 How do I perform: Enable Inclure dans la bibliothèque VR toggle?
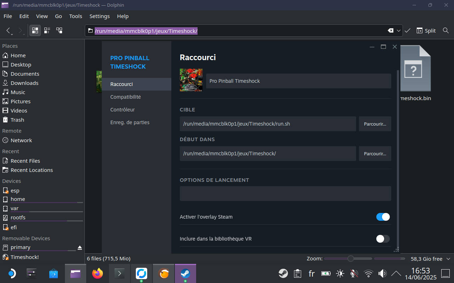pyautogui.click(x=383, y=239)
